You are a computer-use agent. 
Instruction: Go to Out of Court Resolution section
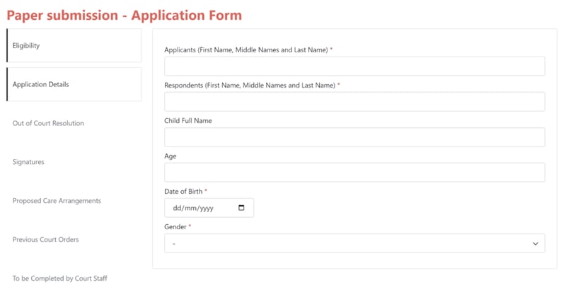(48, 124)
